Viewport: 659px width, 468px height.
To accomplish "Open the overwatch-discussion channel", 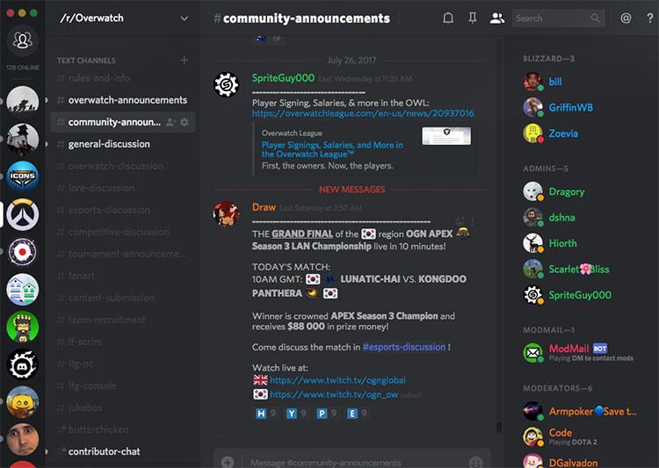I will tap(122, 166).
